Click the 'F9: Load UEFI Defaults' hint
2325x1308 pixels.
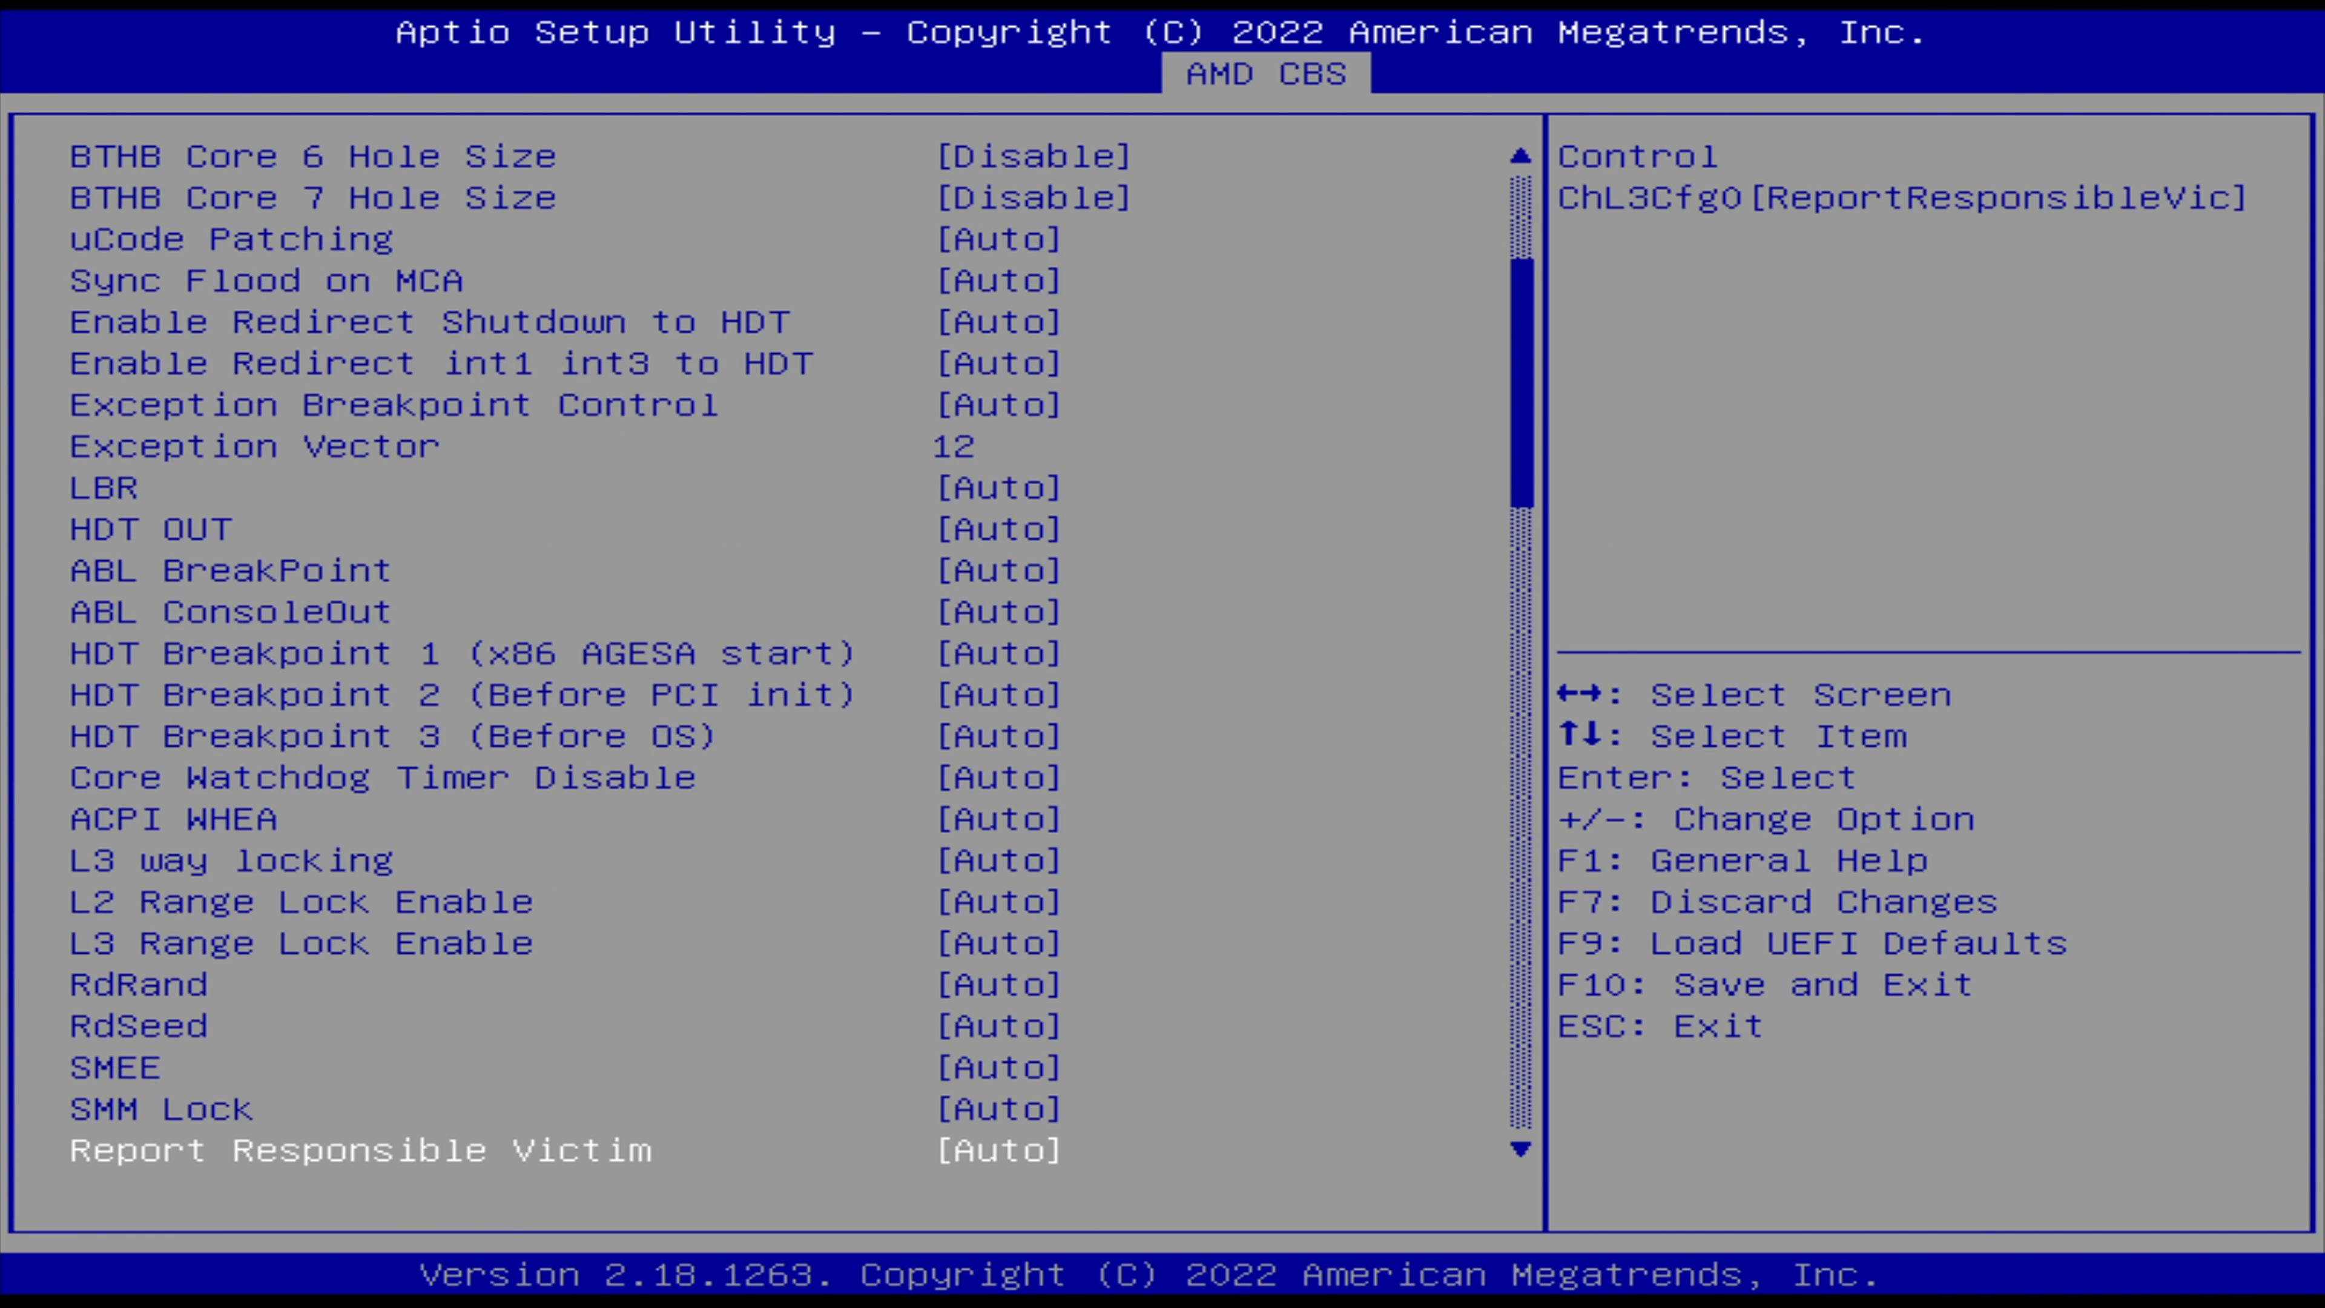click(x=1812, y=944)
